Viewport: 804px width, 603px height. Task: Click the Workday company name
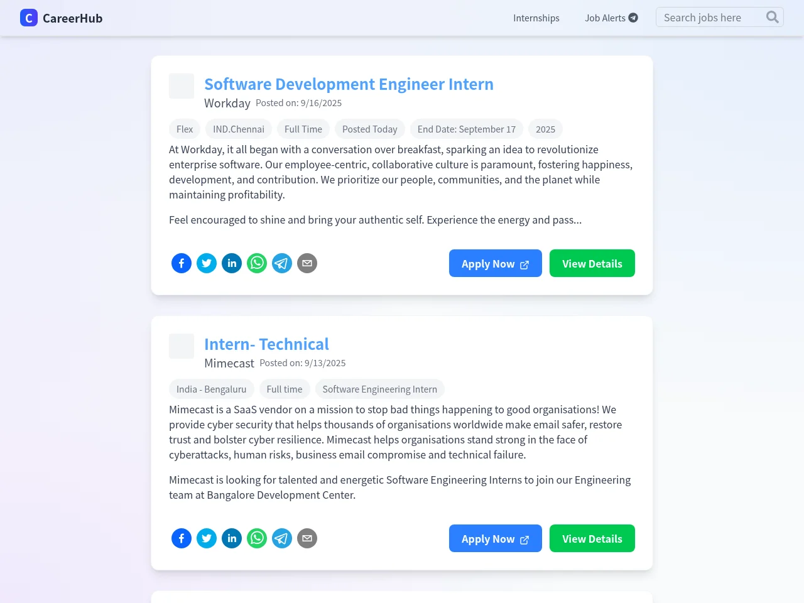pyautogui.click(x=227, y=103)
